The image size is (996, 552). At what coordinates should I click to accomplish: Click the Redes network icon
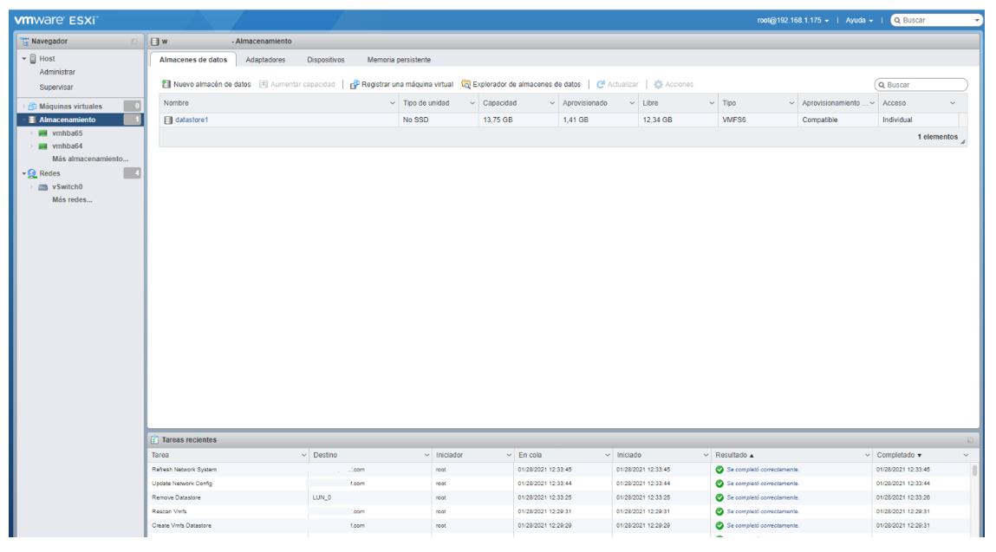click(x=32, y=173)
